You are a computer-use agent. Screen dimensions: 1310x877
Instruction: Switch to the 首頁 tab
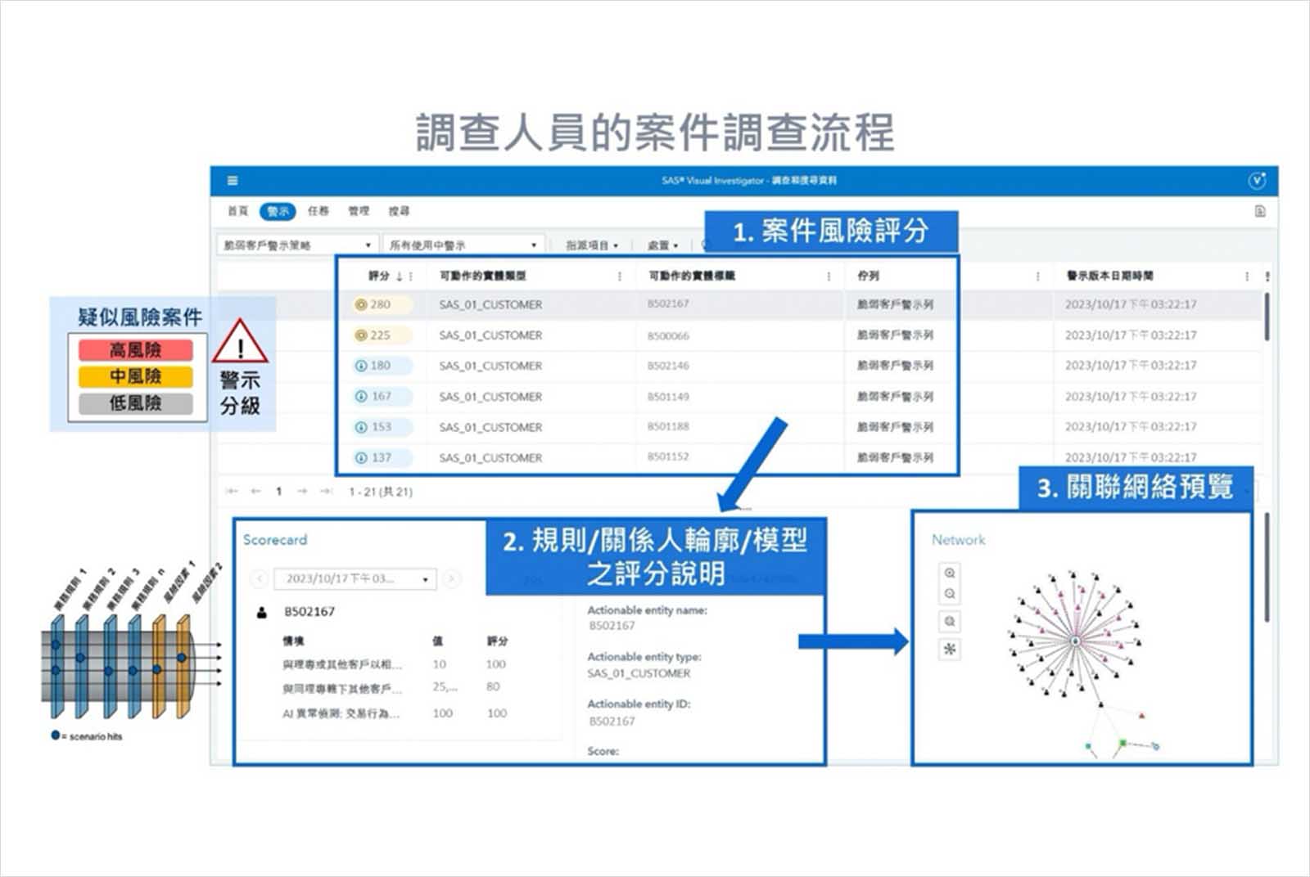(x=237, y=211)
